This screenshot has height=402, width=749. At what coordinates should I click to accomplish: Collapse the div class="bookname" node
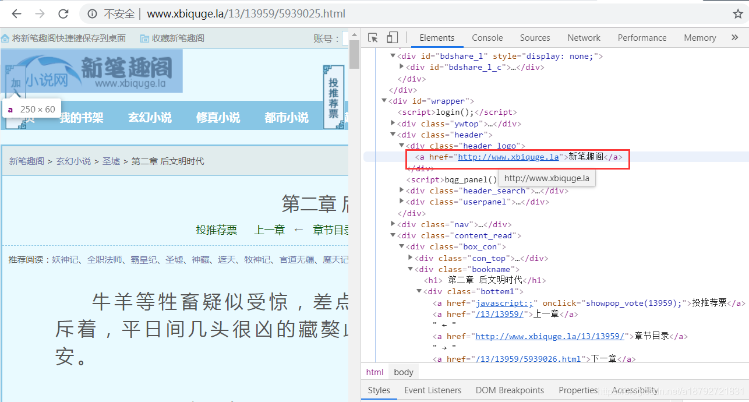pos(411,269)
